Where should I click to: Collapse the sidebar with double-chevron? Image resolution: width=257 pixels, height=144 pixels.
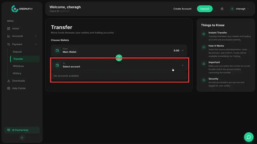[x=22, y=138]
